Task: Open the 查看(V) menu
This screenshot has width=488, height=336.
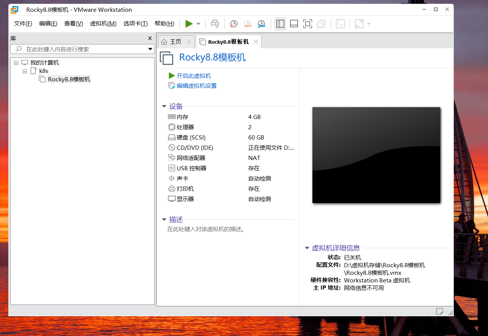Action: pyautogui.click(x=74, y=24)
